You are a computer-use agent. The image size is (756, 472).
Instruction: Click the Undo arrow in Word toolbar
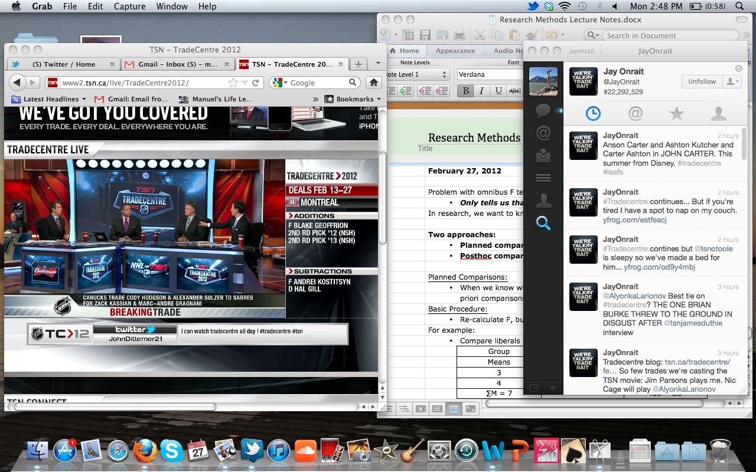point(553,35)
